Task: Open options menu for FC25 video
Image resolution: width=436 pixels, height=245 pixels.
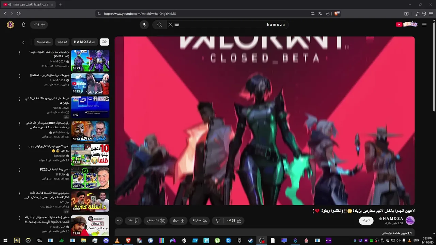Action: tap(19, 170)
